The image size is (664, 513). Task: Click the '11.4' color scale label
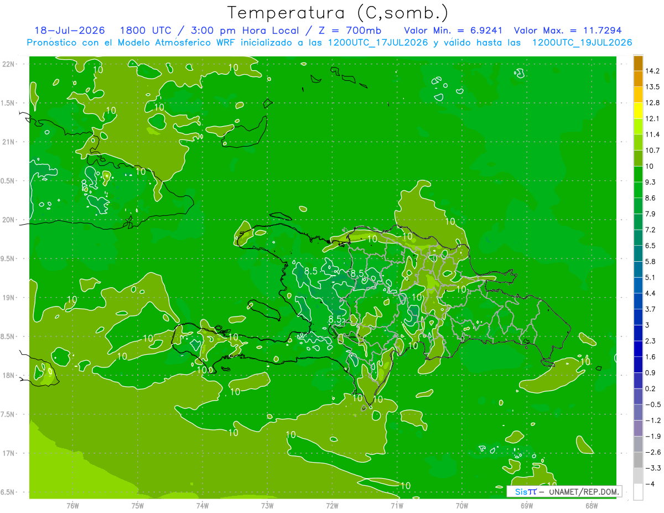pyautogui.click(x=653, y=134)
